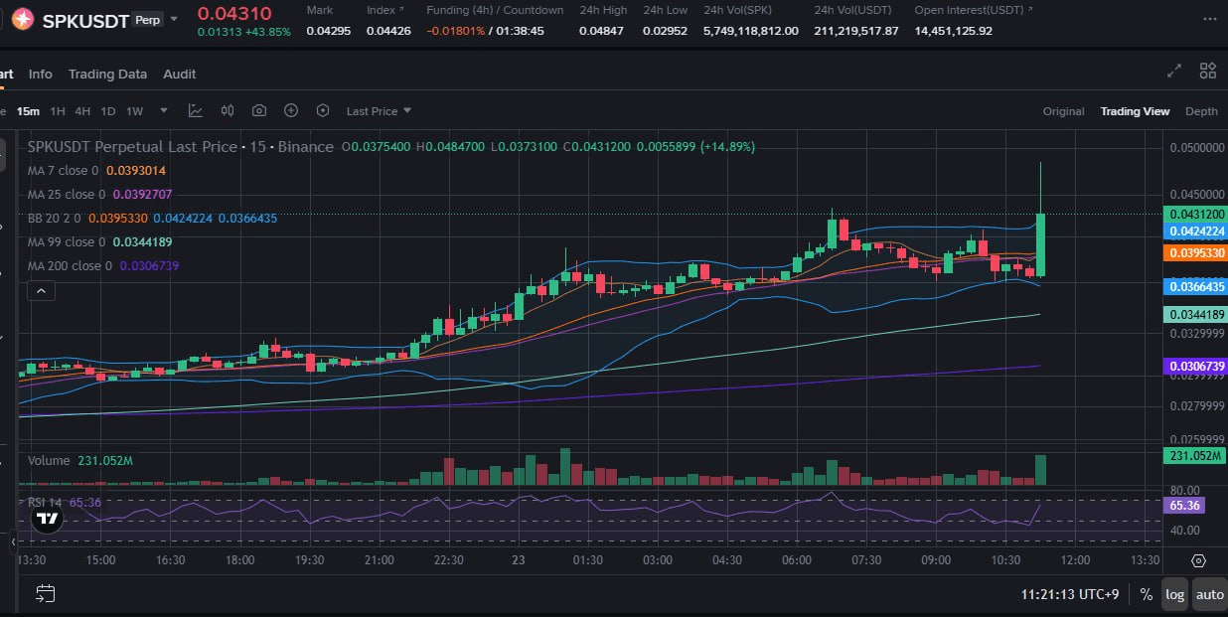1228x617 pixels.
Task: Expand the more time intervals dropdown arrow
Action: [164, 111]
